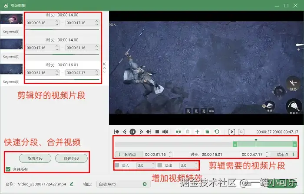Open output settings with the gear icon
The width and height of the screenshot is (304, 194).
(145, 184)
